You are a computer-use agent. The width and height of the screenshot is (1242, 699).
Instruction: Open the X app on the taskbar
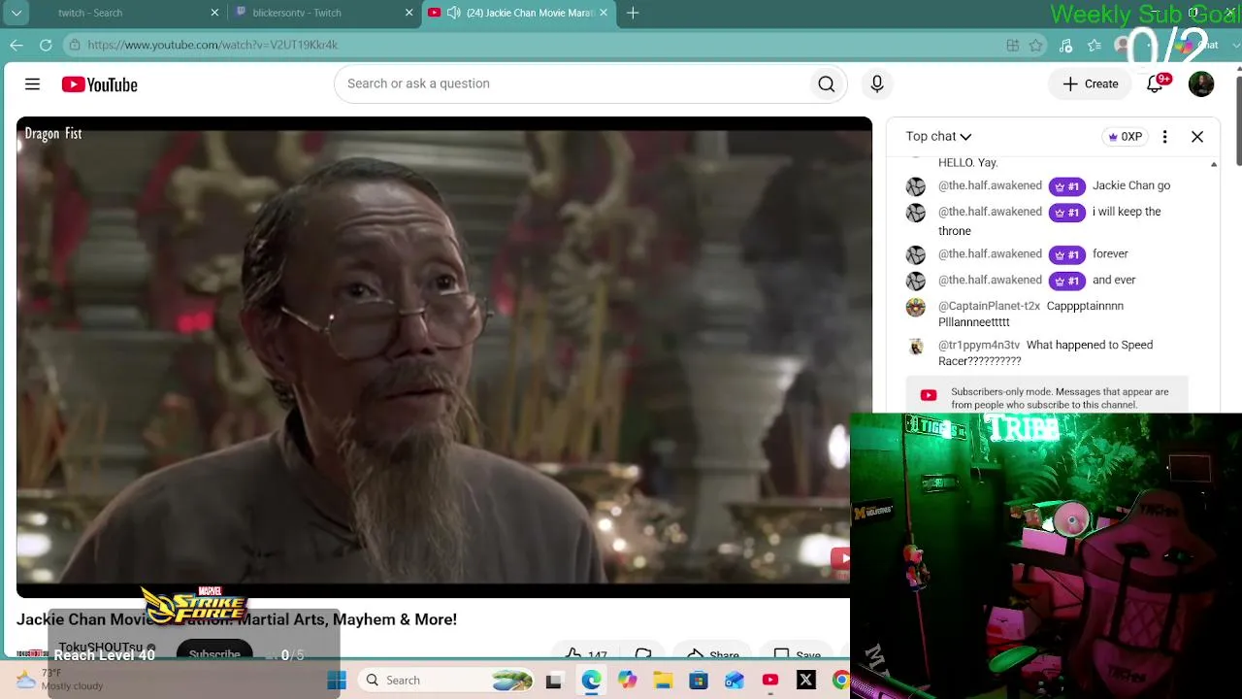click(x=805, y=681)
